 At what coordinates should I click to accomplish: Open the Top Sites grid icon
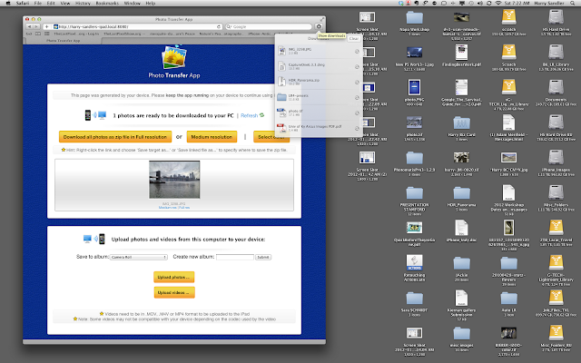tap(47, 34)
